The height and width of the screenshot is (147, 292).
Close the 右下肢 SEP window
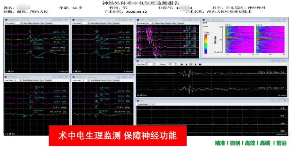[131, 77]
